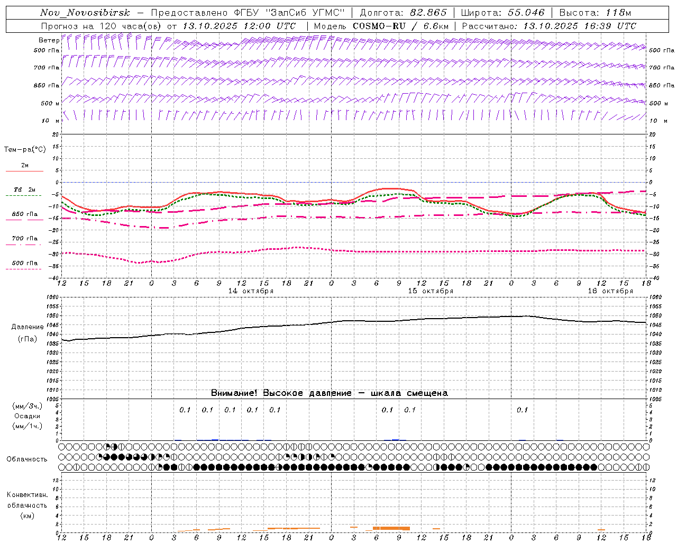The height and width of the screenshot is (542, 677).
Task: Click the largest orange convective cloud bar
Action: [x=391, y=528]
